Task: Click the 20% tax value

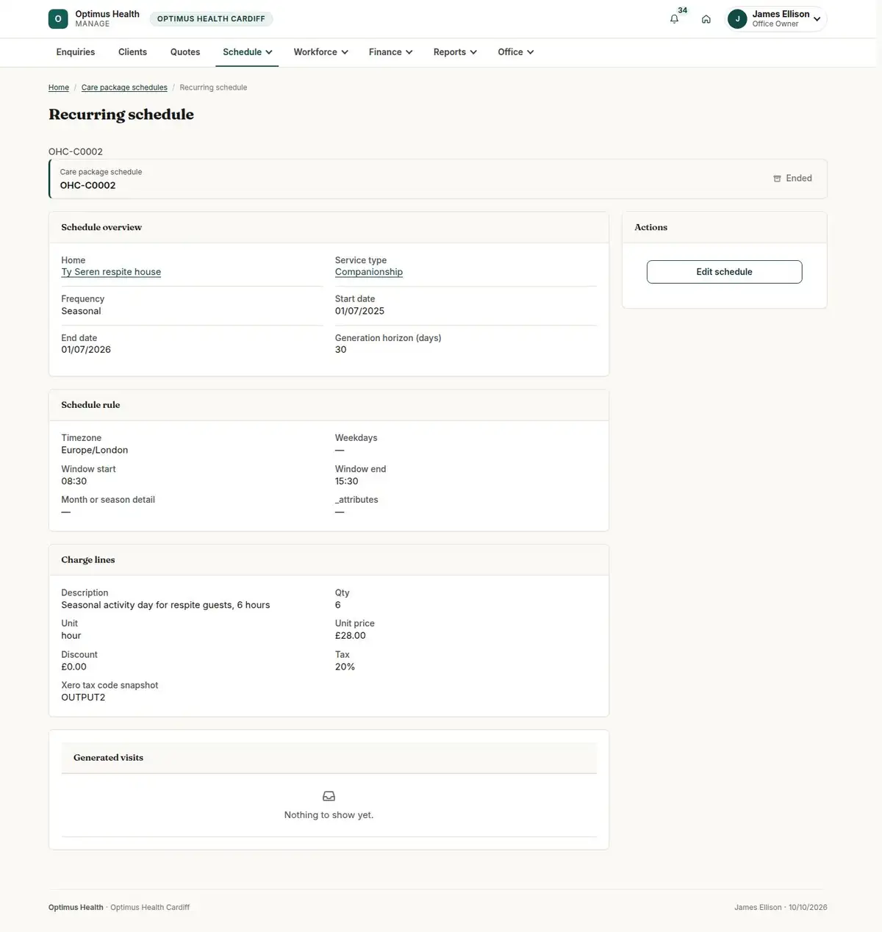Action: pyautogui.click(x=345, y=667)
